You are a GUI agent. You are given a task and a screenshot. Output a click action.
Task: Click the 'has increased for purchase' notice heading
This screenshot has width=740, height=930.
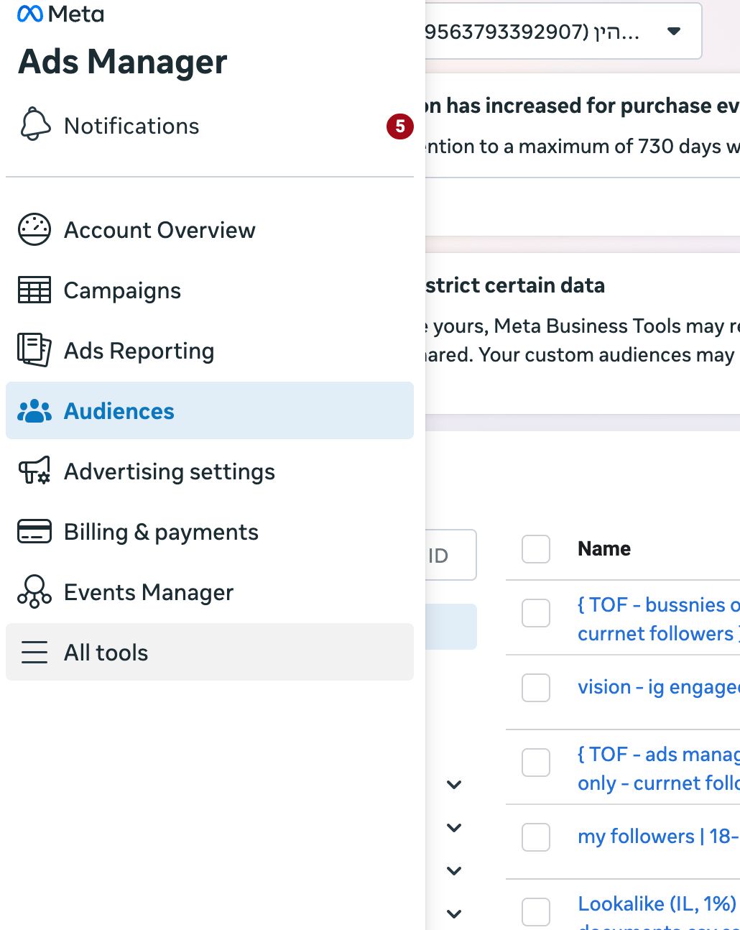point(583,106)
